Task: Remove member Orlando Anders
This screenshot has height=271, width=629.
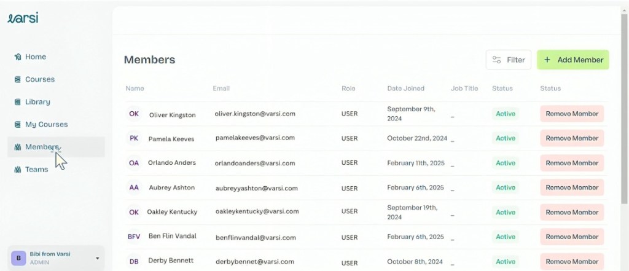Action: (x=572, y=163)
